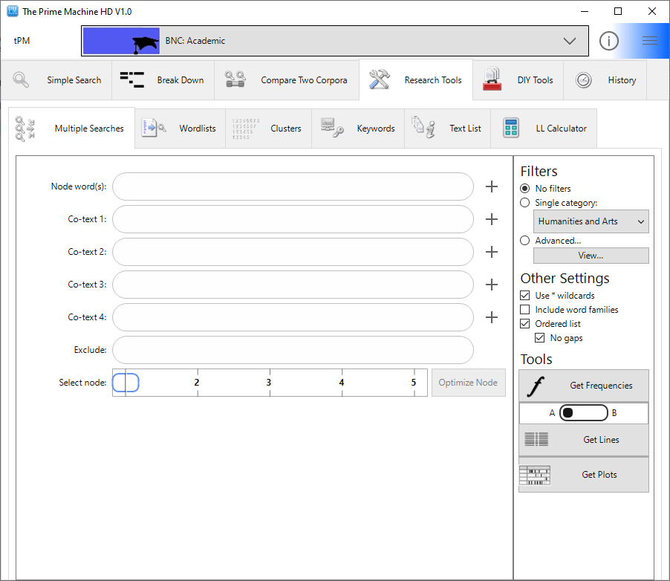Click the Compare Two Corpora icon
The width and height of the screenshot is (670, 581).
coord(235,79)
